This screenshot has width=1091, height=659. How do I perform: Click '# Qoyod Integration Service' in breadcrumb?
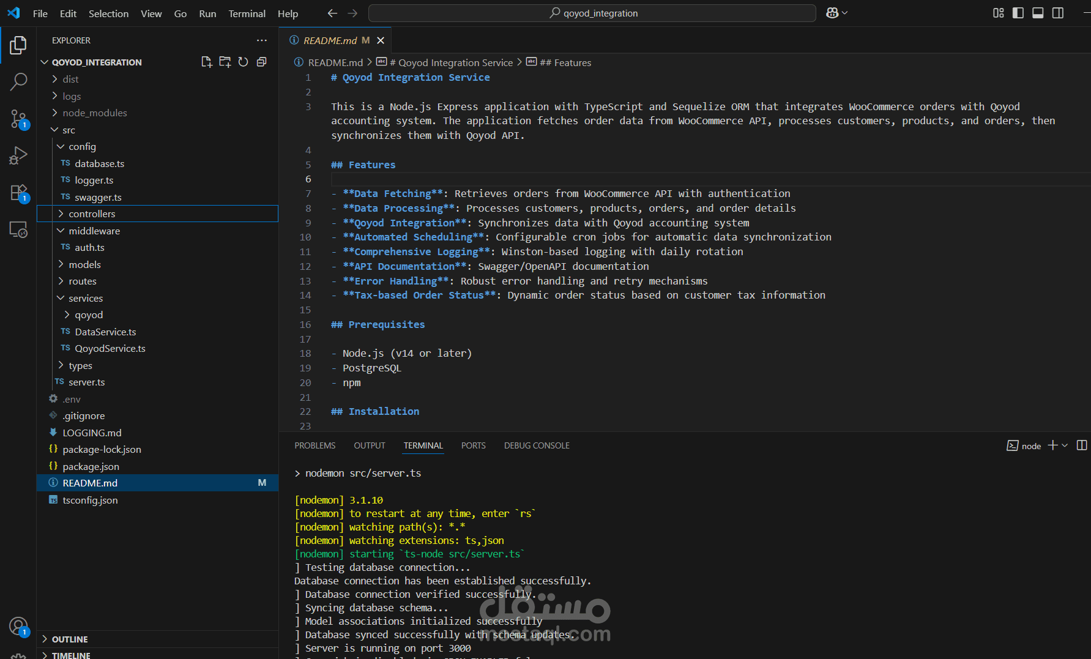click(451, 62)
